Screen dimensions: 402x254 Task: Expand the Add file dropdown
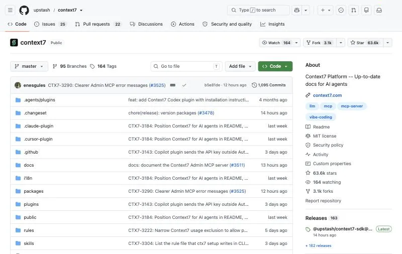click(240, 66)
